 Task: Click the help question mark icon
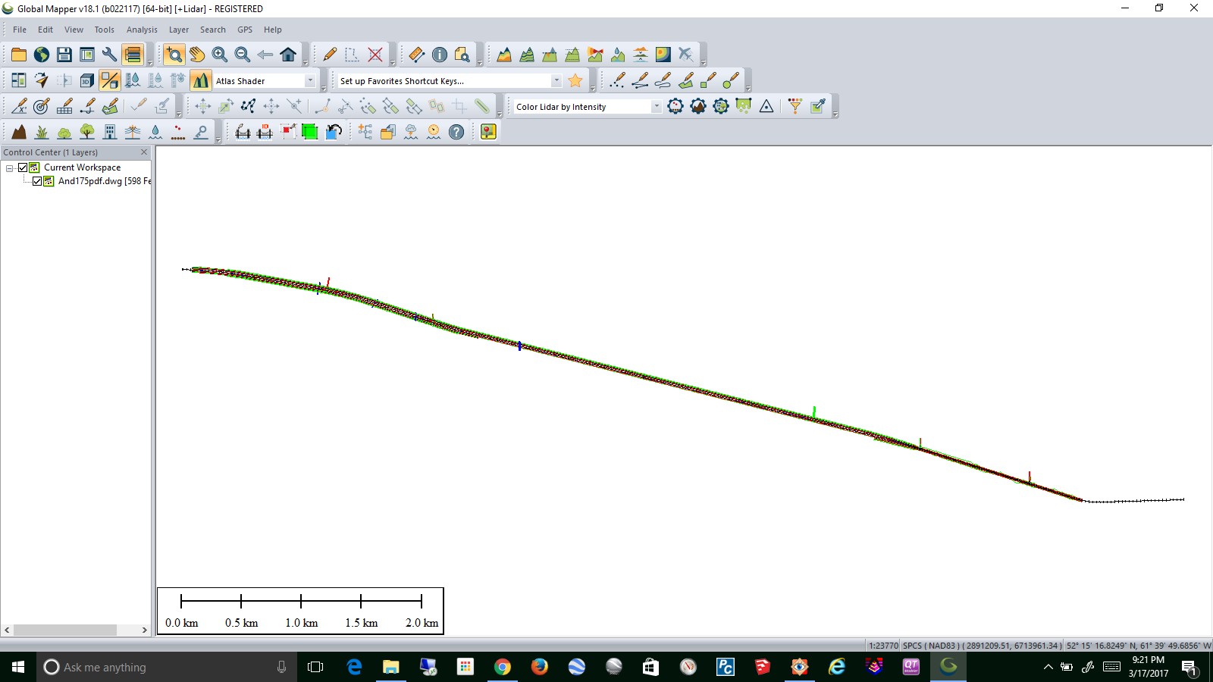click(456, 132)
